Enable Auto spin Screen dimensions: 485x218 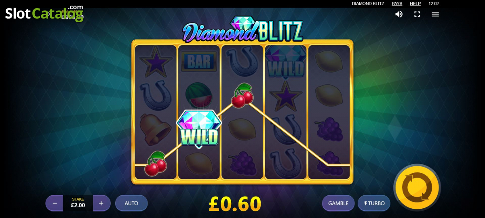tap(131, 203)
